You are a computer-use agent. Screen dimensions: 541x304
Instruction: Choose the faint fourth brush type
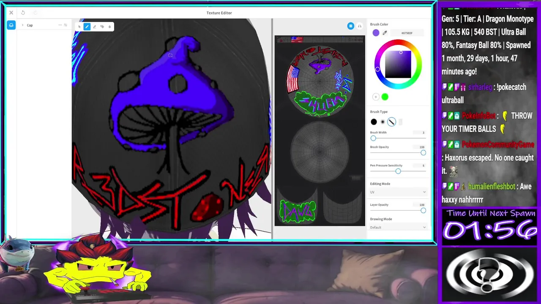[400, 122]
